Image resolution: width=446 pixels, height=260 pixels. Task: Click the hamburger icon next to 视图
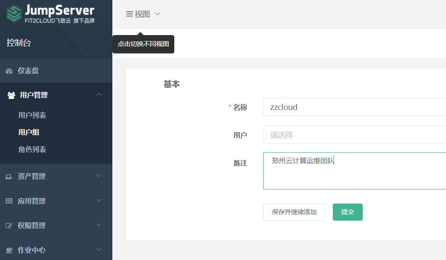tap(129, 14)
